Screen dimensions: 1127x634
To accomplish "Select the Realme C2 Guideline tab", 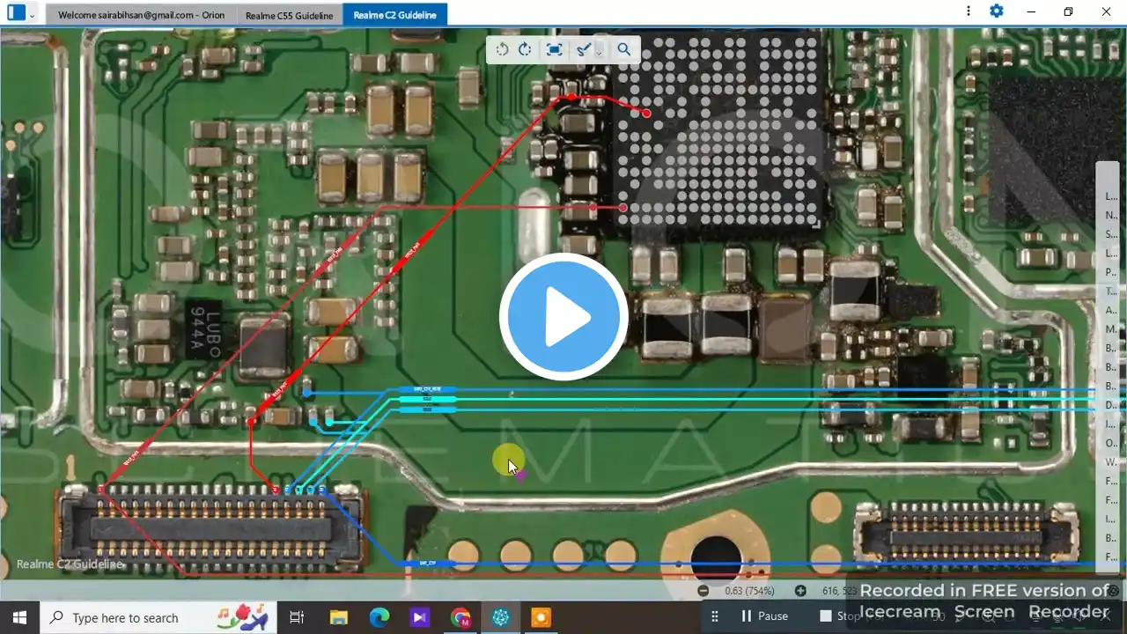I will click(x=394, y=15).
